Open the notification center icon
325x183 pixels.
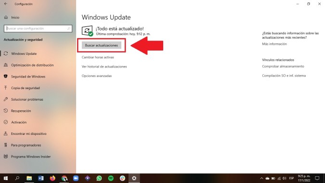(317, 178)
